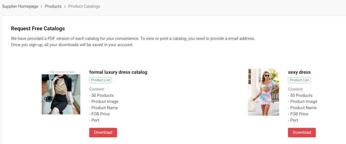Click the formal luxury dress catalog title
The image size is (346, 144).
[x=118, y=72]
